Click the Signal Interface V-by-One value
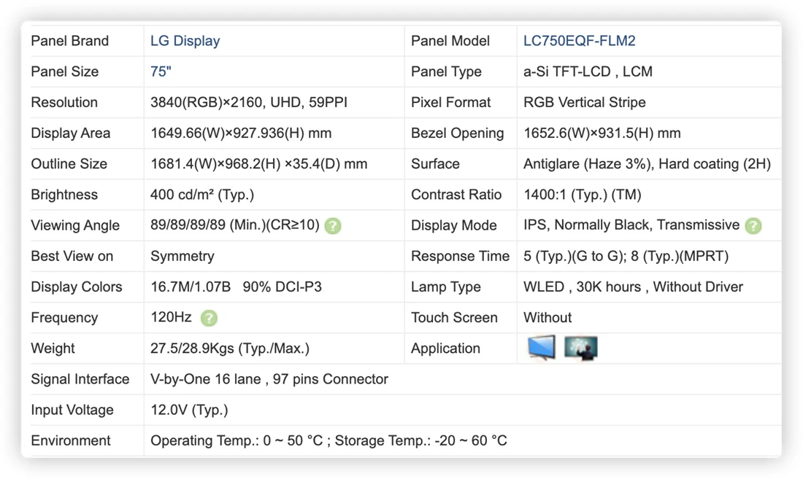Screen dimensions: 803x479 (269, 379)
